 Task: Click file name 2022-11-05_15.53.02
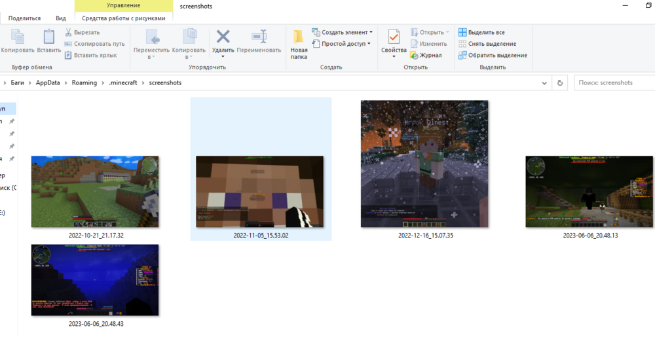pyautogui.click(x=261, y=236)
